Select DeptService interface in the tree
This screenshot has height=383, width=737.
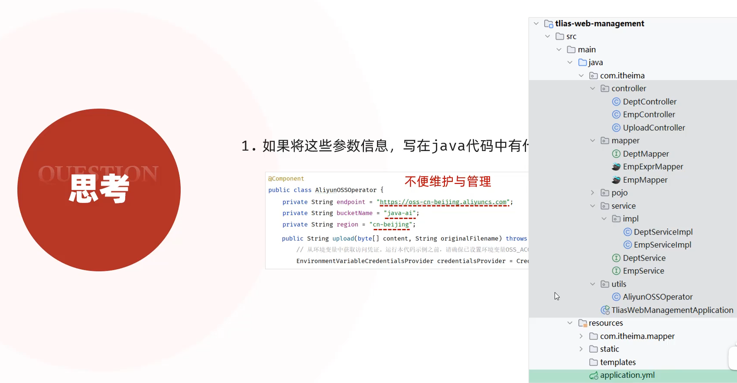pyautogui.click(x=644, y=258)
